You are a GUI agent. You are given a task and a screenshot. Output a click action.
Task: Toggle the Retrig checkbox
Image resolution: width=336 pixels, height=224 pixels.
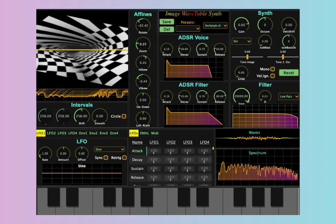(124, 158)
